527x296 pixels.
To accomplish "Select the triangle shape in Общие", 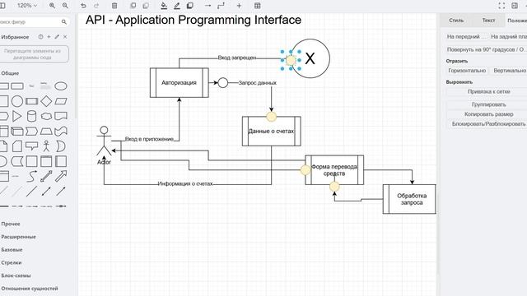I will click(16, 116).
